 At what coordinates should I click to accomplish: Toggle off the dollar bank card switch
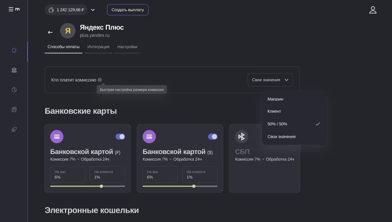(x=213, y=136)
